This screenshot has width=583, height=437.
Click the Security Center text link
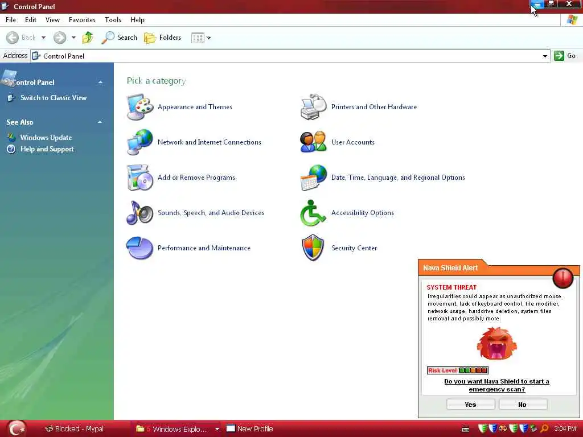(x=354, y=248)
